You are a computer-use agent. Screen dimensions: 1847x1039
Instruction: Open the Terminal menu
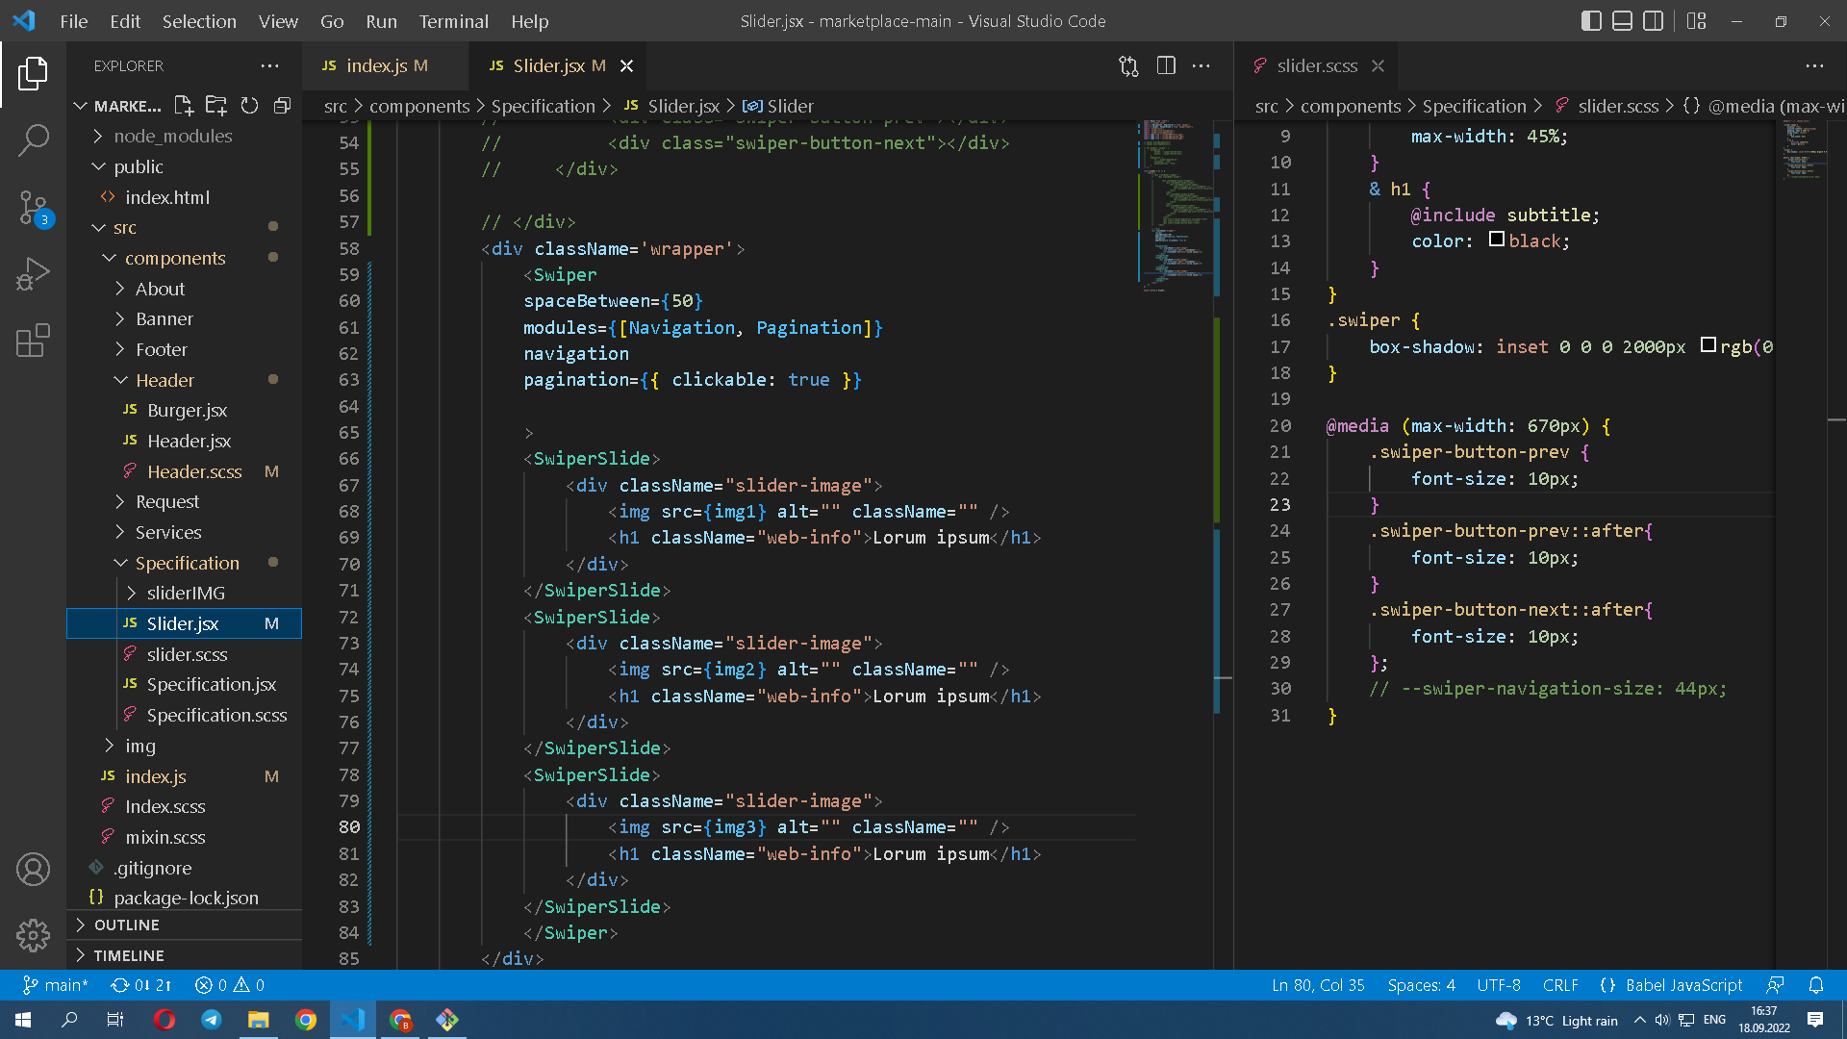pyautogui.click(x=453, y=21)
